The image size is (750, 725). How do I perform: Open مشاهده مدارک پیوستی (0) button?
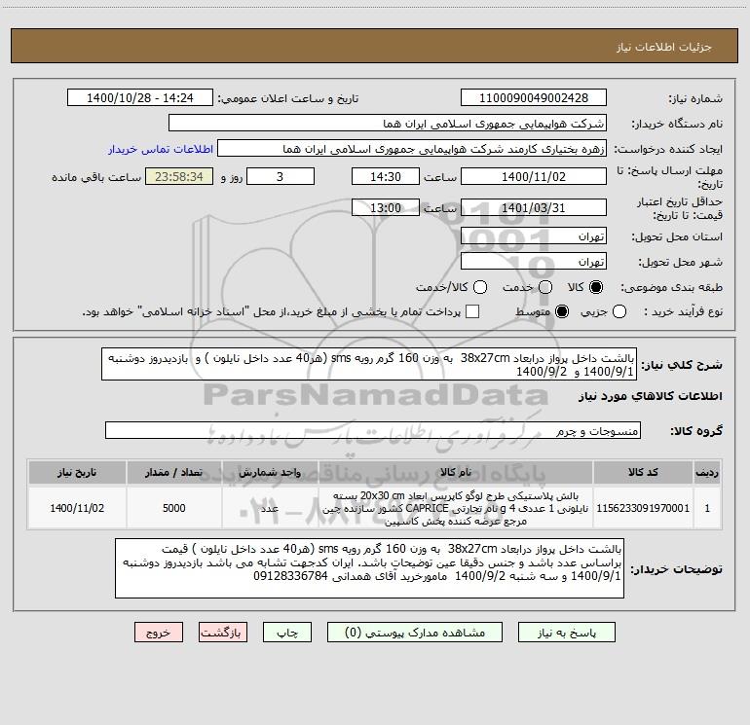[415, 633]
